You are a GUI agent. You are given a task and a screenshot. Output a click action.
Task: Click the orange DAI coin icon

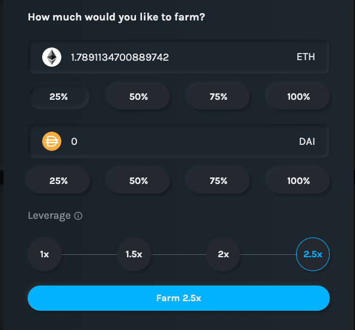pos(52,141)
